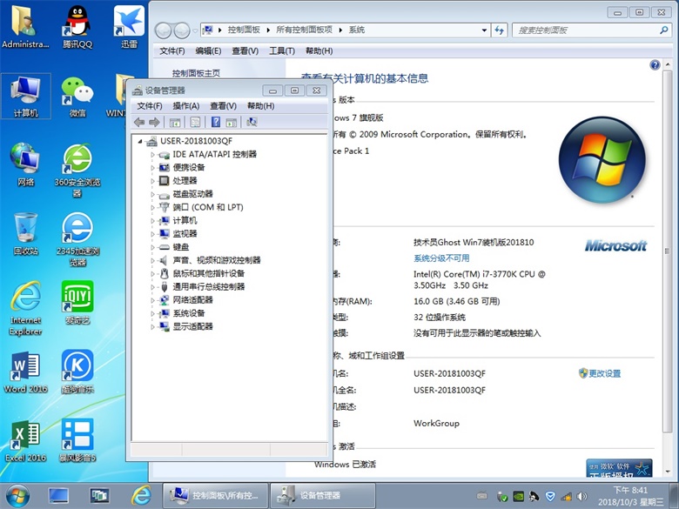Expand the 处理器 processors node
Image resolution: width=679 pixels, height=509 pixels.
[x=152, y=181]
